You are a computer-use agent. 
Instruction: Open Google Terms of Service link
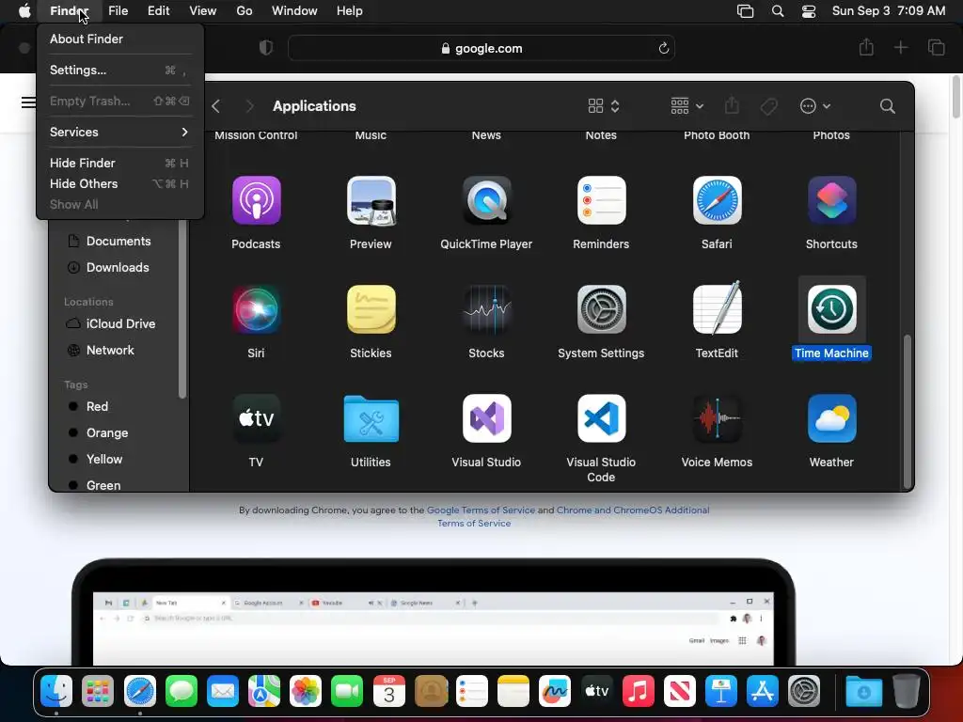click(x=481, y=510)
